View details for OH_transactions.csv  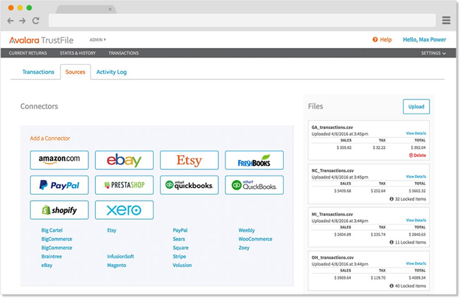[x=416, y=263]
